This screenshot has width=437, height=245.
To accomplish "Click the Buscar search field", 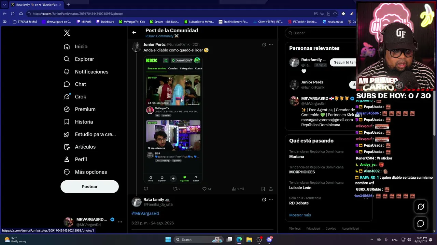I will point(321,33).
